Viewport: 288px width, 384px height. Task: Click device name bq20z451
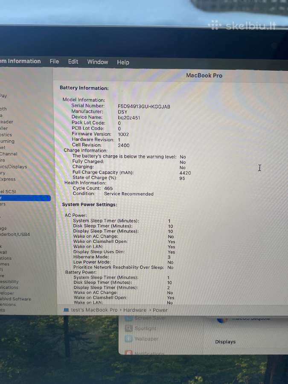click(x=129, y=118)
